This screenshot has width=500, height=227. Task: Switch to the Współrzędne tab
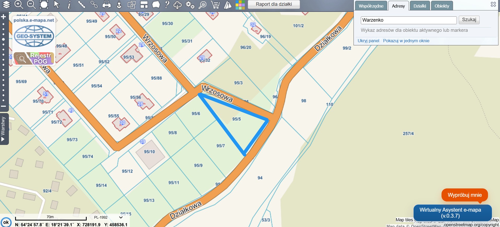371,6
